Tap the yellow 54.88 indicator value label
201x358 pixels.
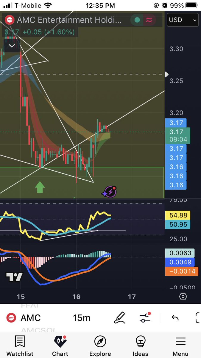pos(177,215)
